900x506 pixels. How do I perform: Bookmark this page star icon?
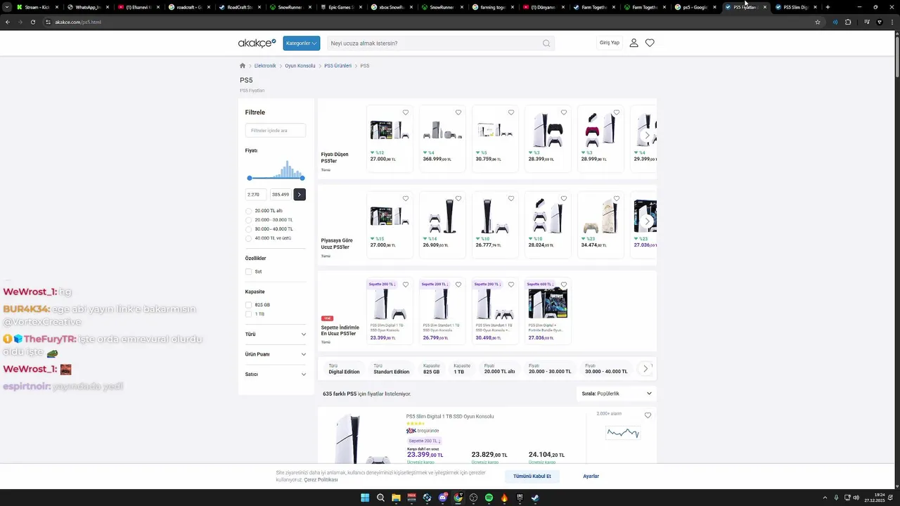click(818, 22)
